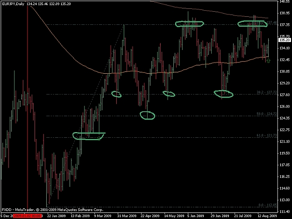Click the 29 Jun 2009 date label
292x219 pixels.
220,216
